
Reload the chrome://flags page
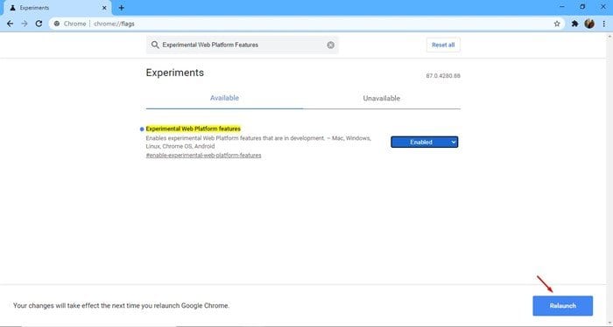point(39,24)
